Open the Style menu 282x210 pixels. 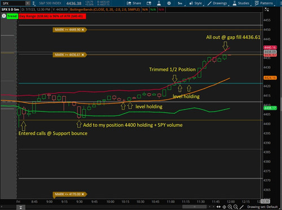coord(196,3)
